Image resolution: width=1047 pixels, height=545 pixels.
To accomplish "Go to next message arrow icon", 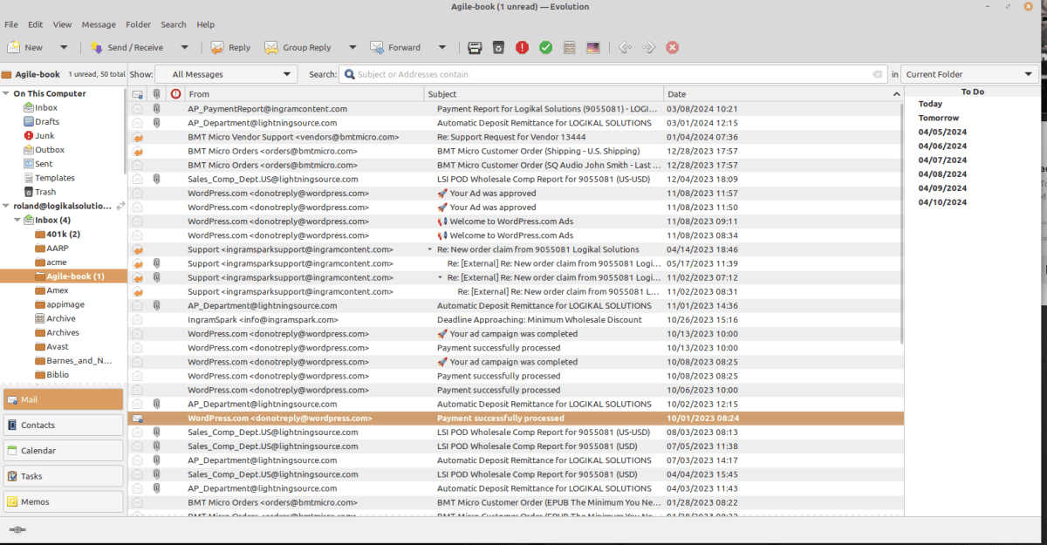I will coord(648,48).
